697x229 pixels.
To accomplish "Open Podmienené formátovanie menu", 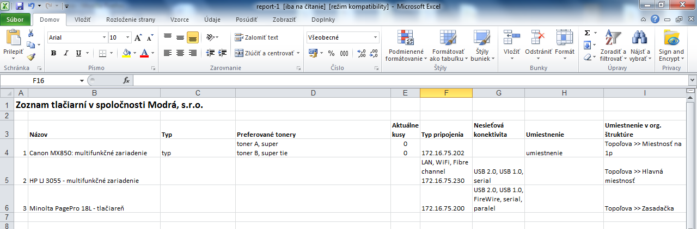I will pyautogui.click(x=406, y=46).
